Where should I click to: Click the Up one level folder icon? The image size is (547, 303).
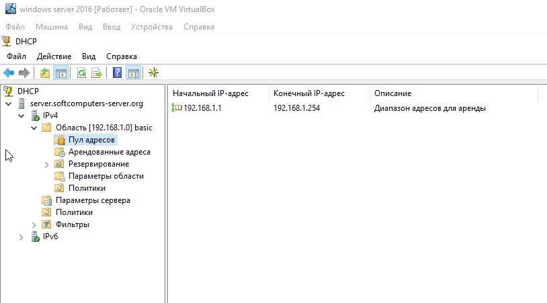click(45, 73)
